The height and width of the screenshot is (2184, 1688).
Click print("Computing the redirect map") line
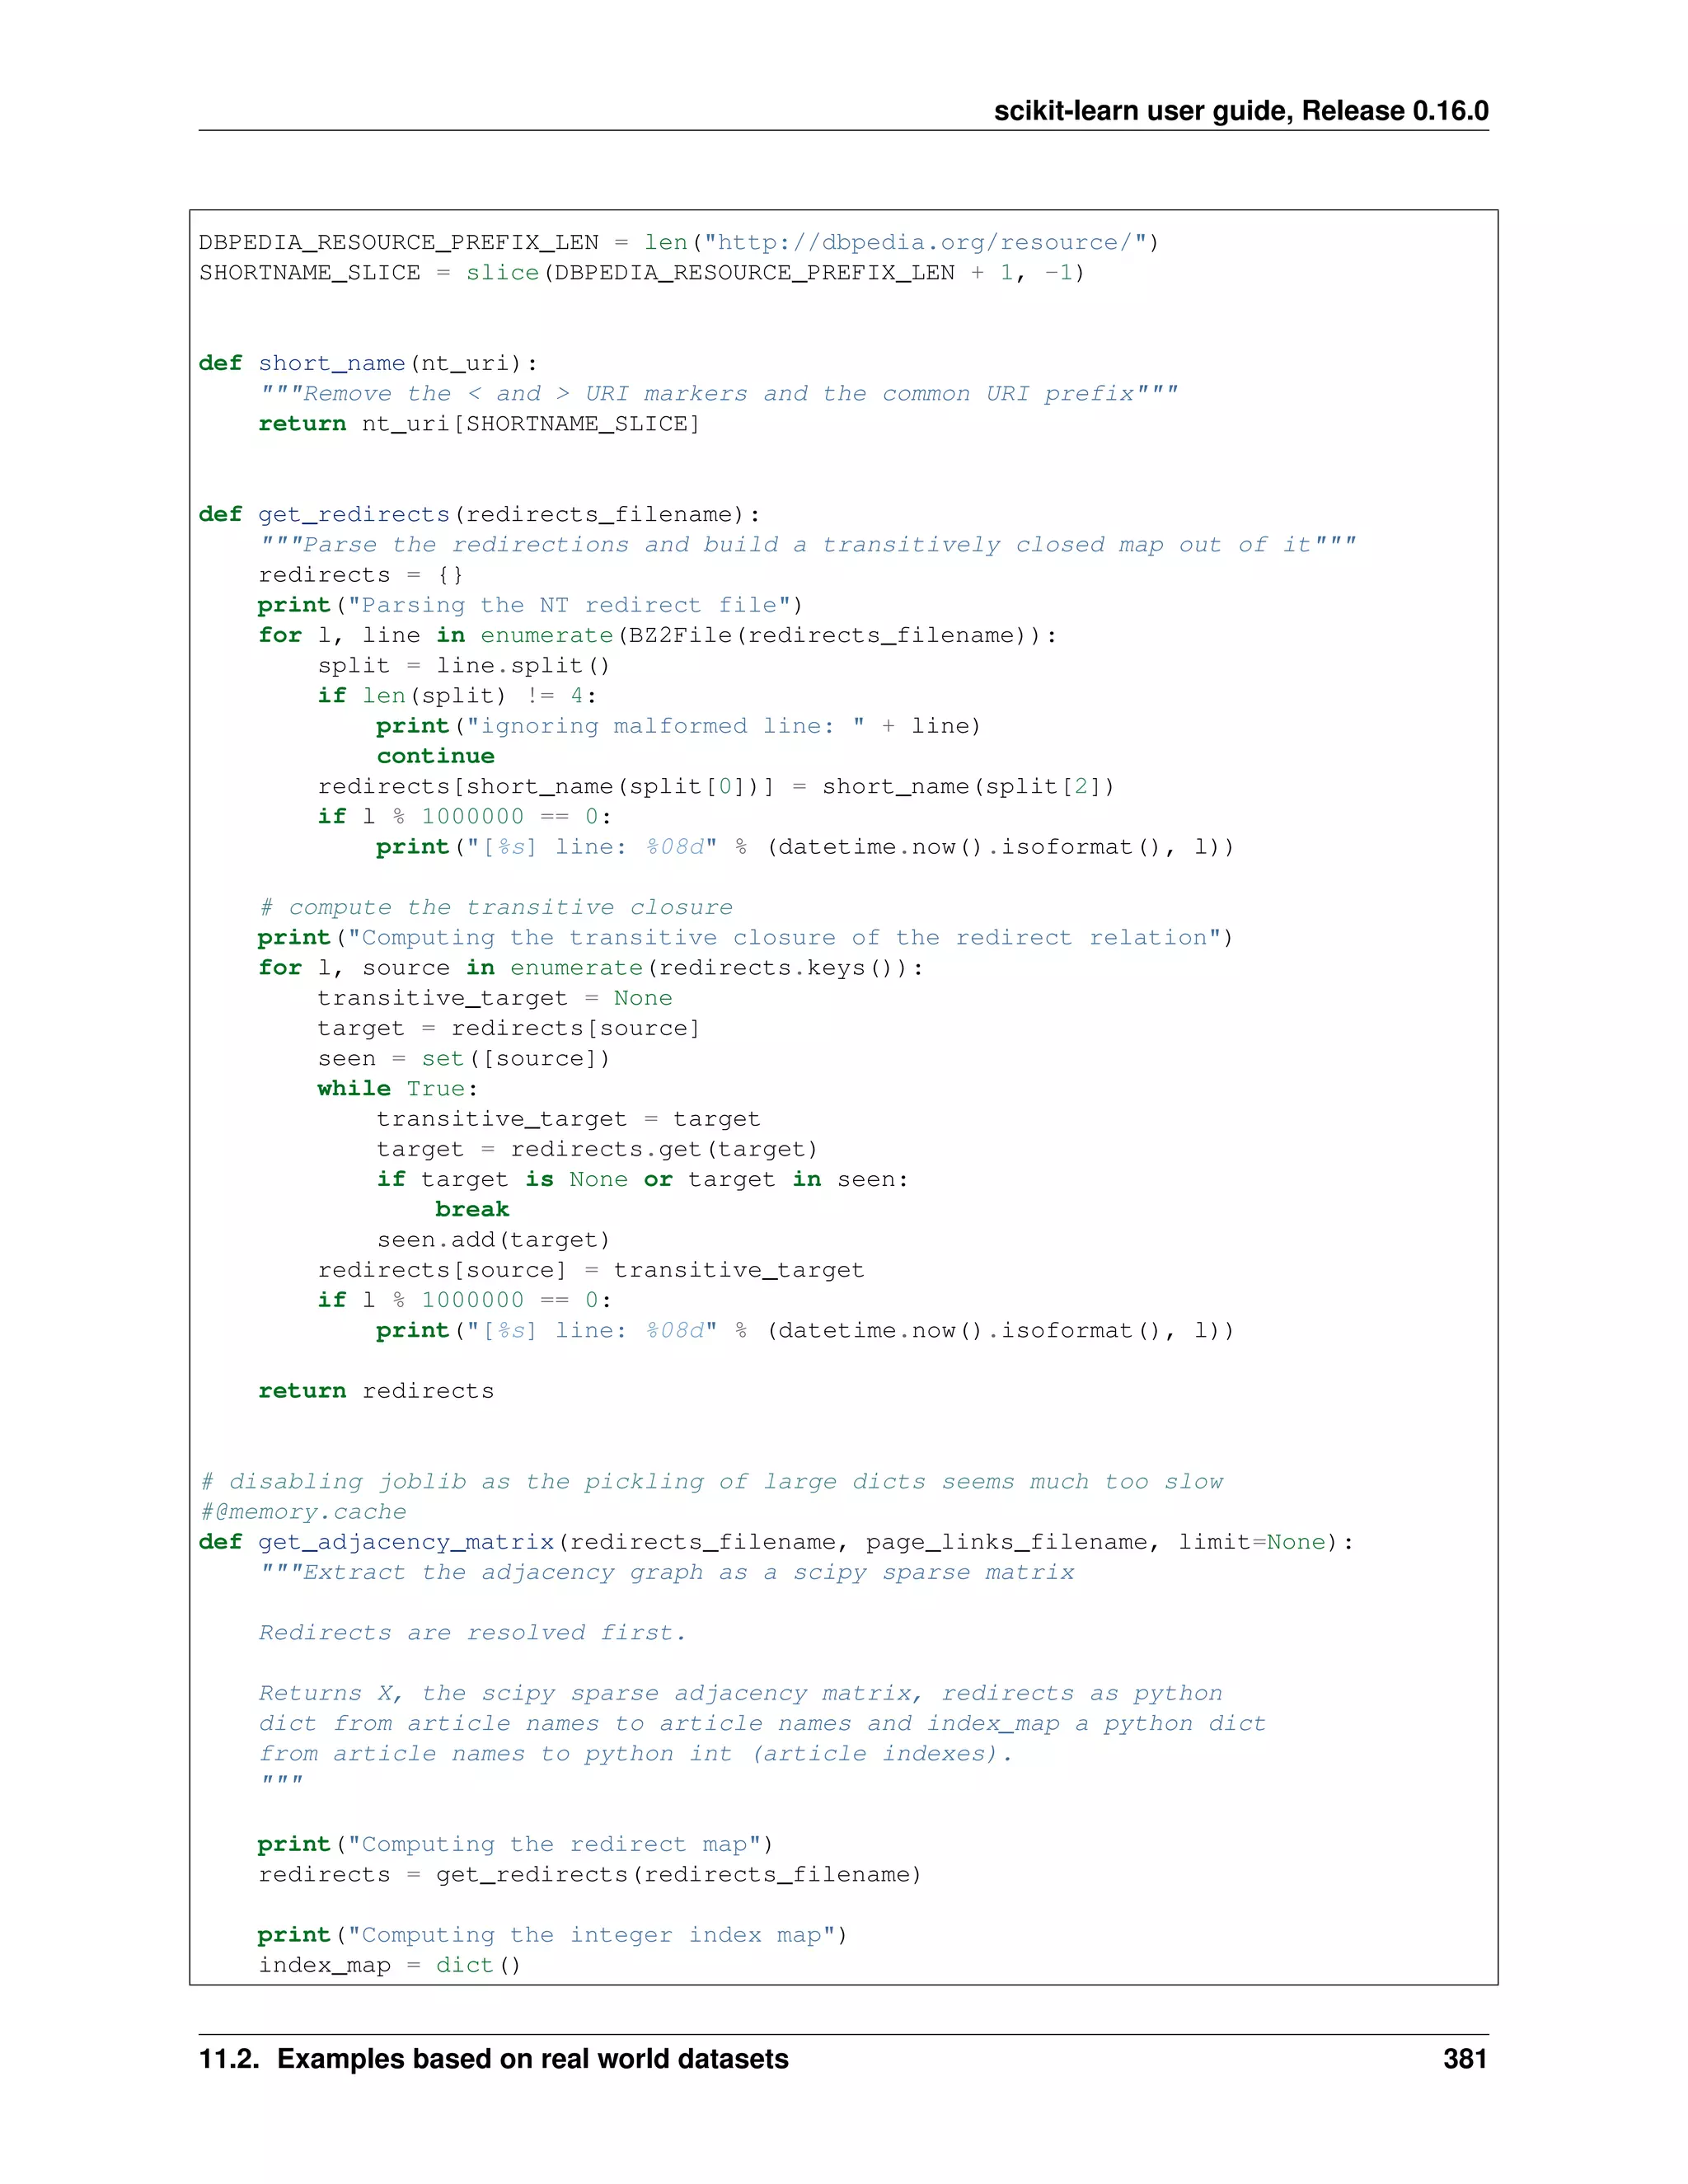pyautogui.click(x=516, y=1845)
